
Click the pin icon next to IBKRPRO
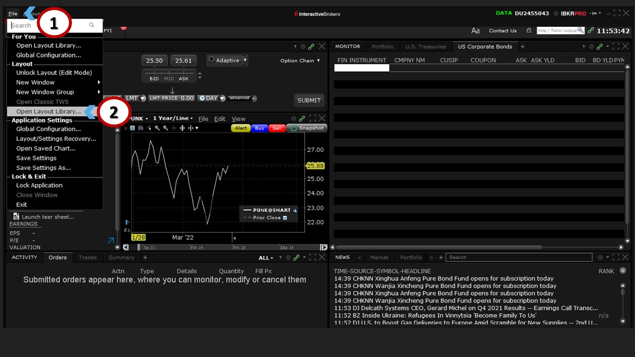(x=594, y=13)
